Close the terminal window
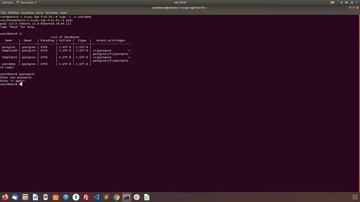360x202 pixels. pyautogui.click(x=358, y=7)
